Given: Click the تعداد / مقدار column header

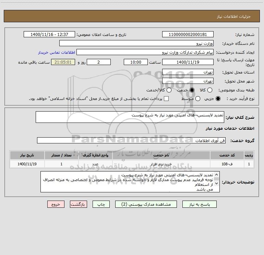Looking at the screenshot, I should [x=61, y=155].
